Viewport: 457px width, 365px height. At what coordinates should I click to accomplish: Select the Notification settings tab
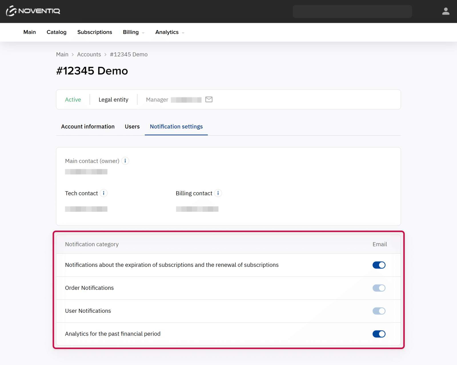click(176, 127)
